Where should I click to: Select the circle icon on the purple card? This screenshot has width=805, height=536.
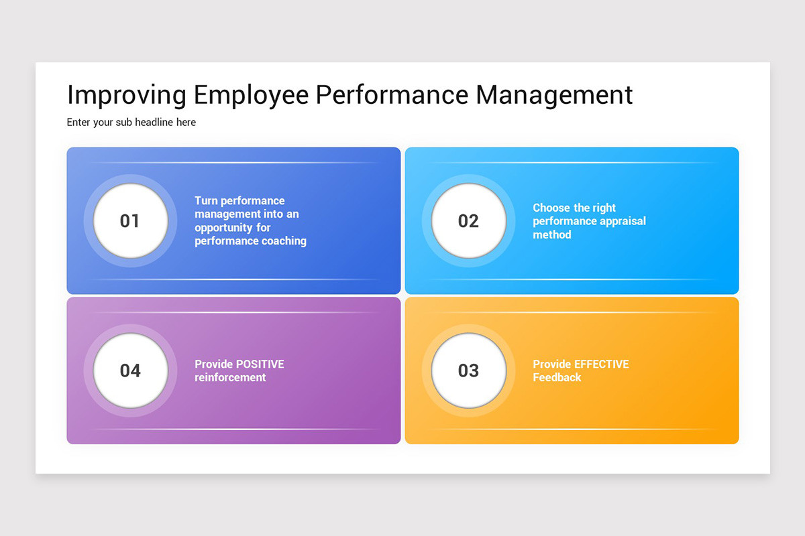131,371
